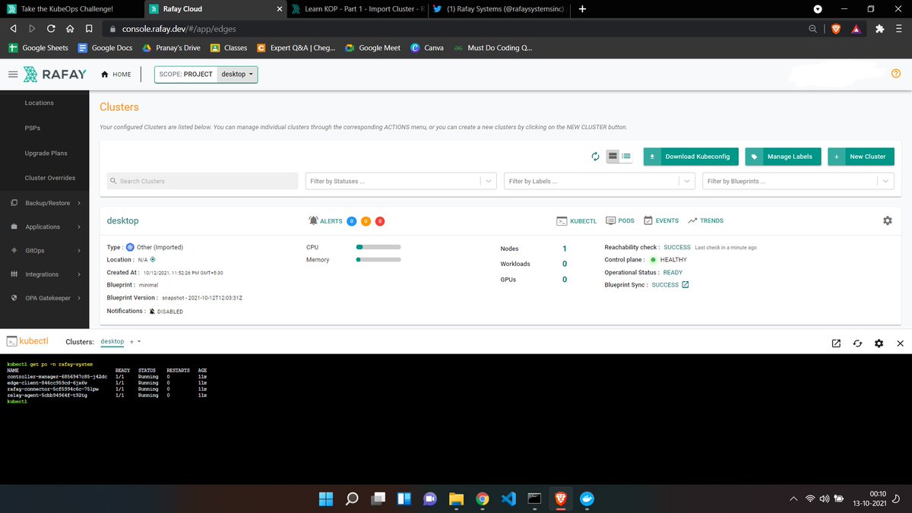Screen dimensions: 912x513
Task: Click the ALERTS bell icon
Action: tap(314, 220)
